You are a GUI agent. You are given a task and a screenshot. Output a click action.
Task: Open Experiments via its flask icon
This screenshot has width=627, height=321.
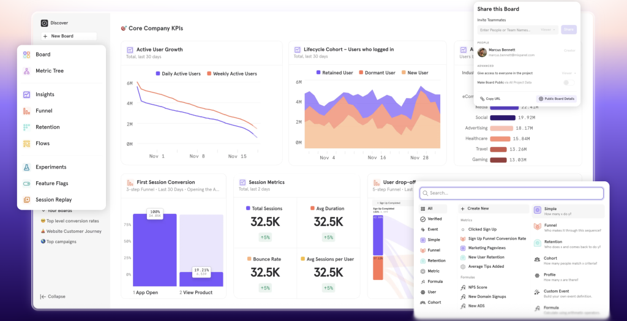click(x=26, y=167)
